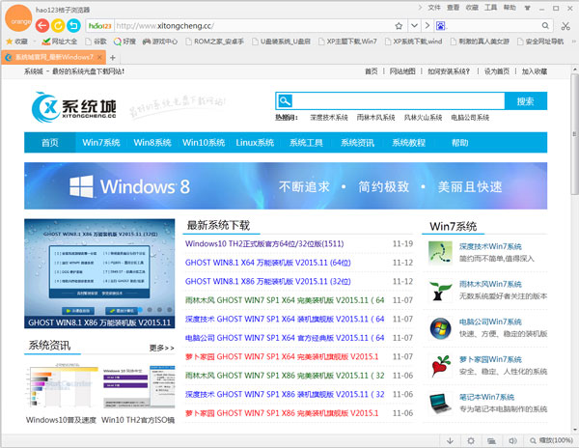Click the skin shirt icon in title bar
579x448 pixels.
click(528, 8)
